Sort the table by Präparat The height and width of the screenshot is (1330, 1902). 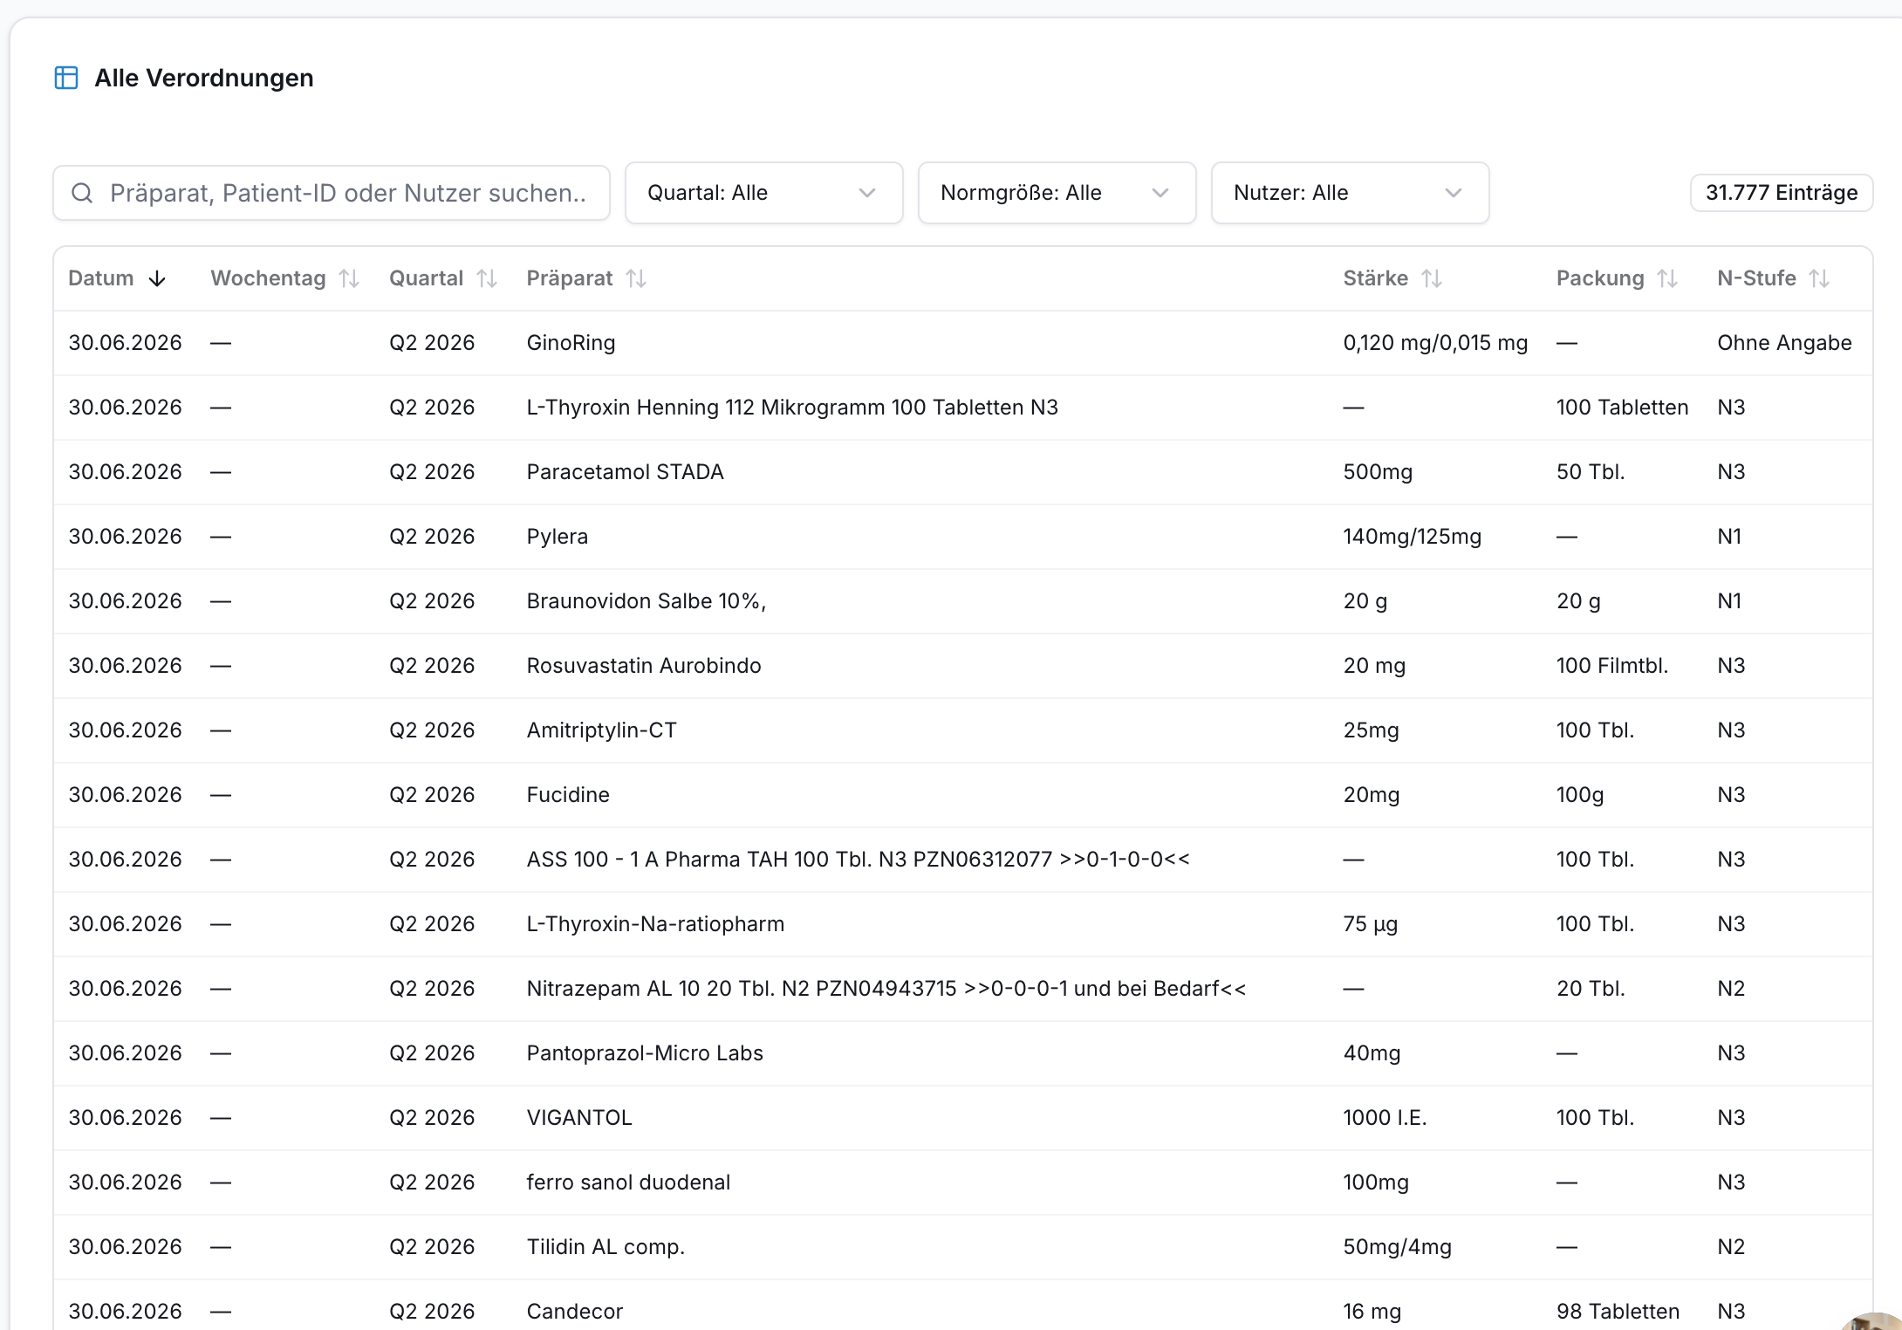636,278
